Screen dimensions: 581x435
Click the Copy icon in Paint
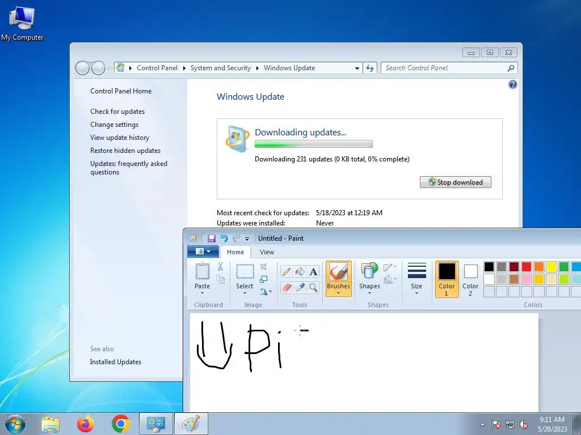(221, 279)
